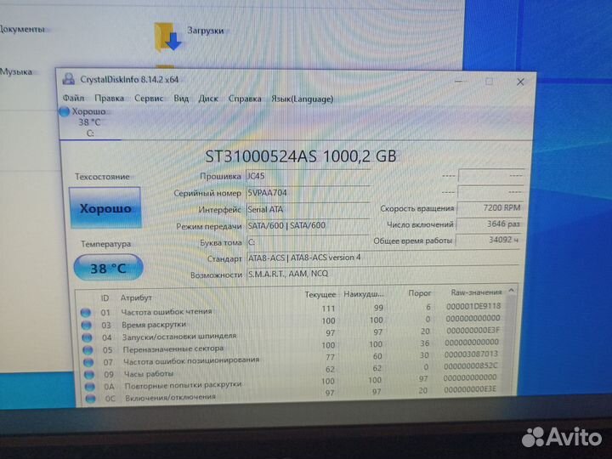The height and width of the screenshot is (459, 612).
Task: Click the serial number field 5VPAA704
Action: [308, 193]
